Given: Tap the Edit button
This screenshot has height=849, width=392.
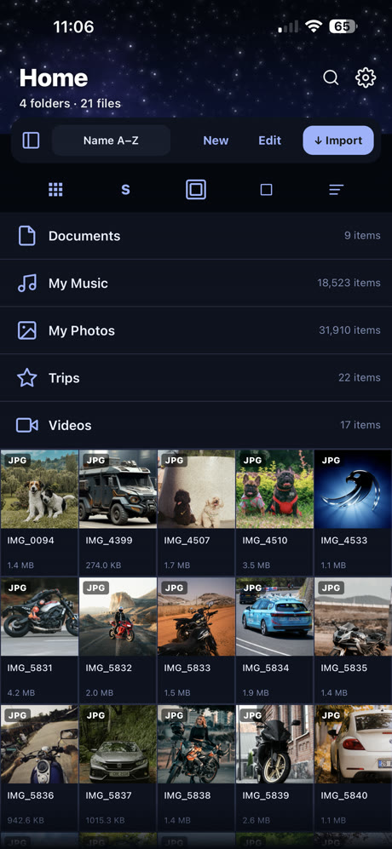Looking at the screenshot, I should [x=269, y=141].
